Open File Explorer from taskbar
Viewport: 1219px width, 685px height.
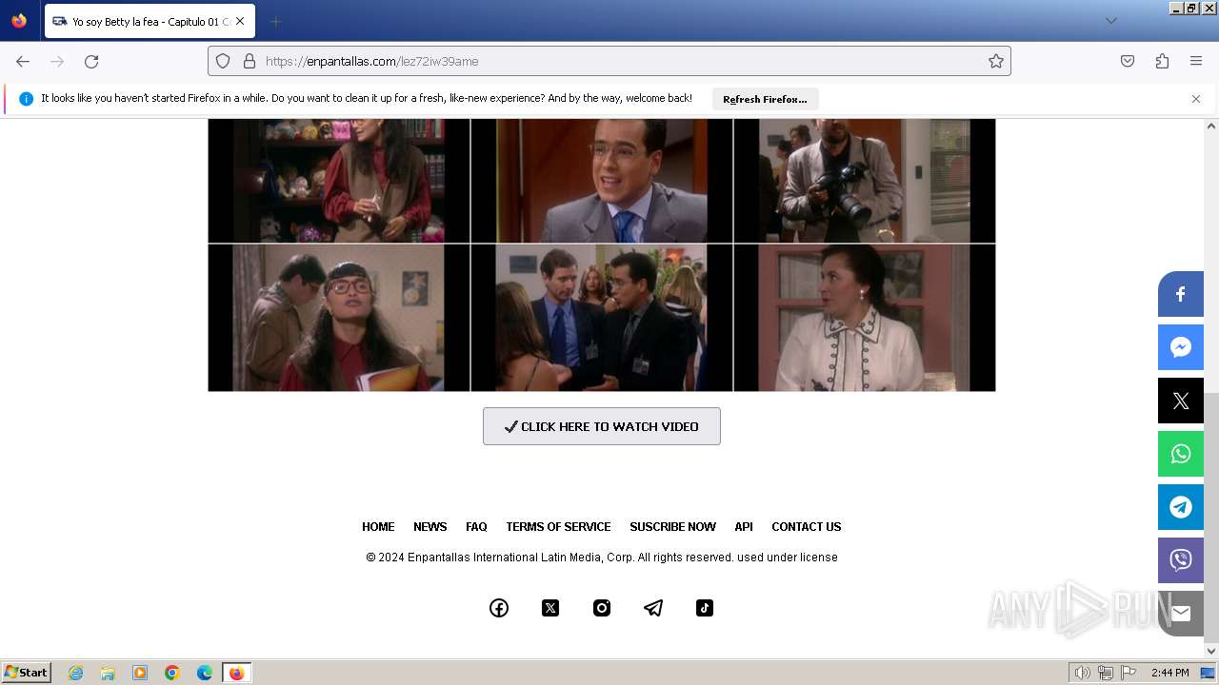[x=108, y=673]
